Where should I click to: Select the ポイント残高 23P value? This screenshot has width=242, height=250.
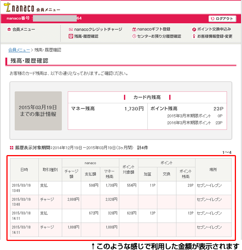coord(219,109)
